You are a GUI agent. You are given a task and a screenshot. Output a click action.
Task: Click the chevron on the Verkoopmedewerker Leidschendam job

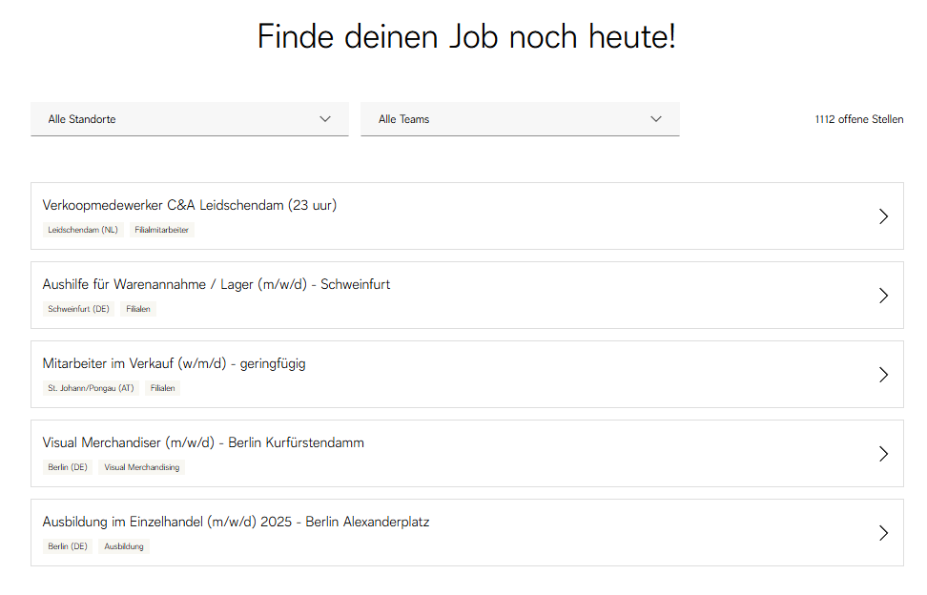[882, 216]
